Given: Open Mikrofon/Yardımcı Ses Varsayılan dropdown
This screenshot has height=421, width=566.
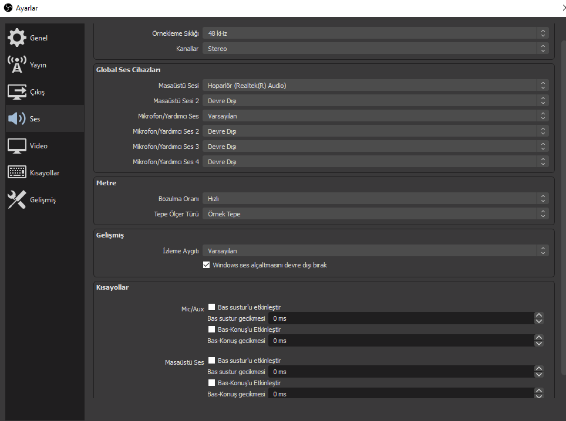Looking at the screenshot, I should [x=375, y=116].
